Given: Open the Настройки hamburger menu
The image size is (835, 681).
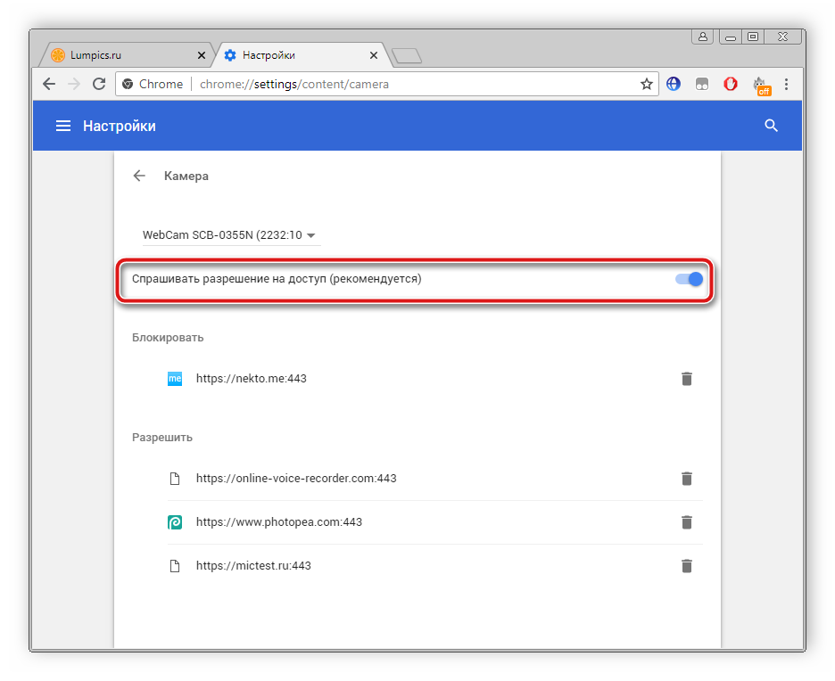Looking at the screenshot, I should point(63,126).
